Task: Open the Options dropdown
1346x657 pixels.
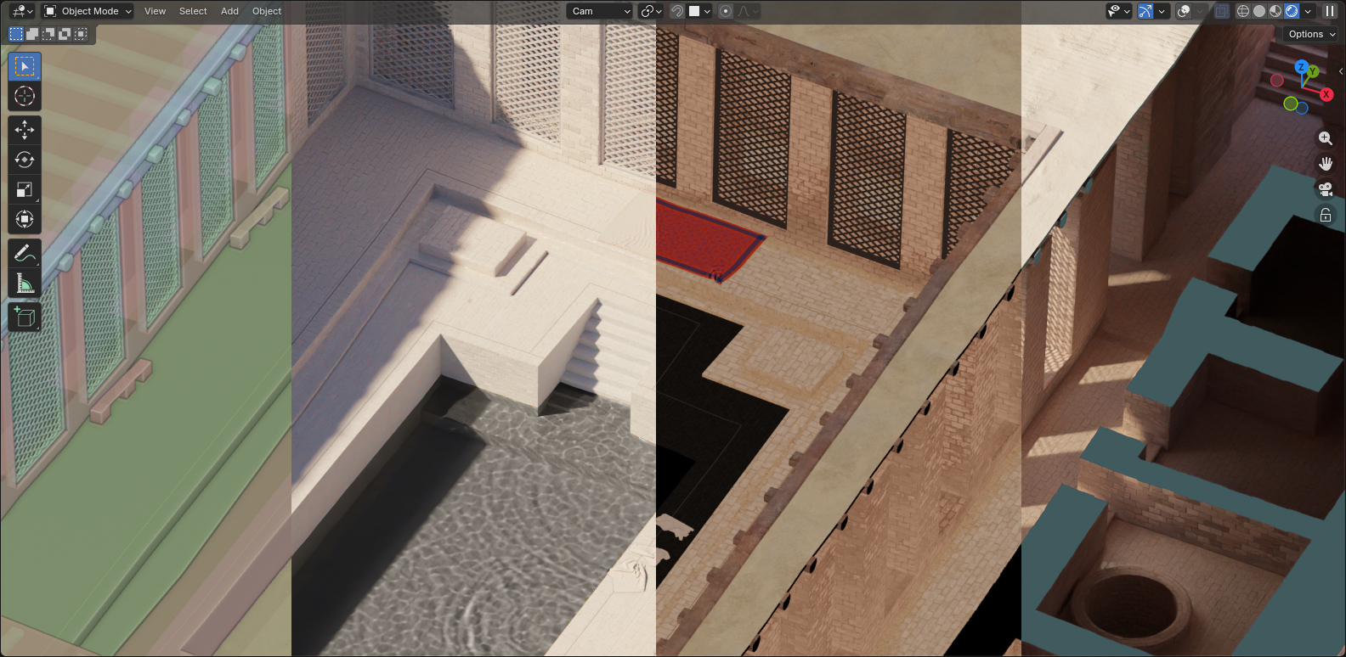Action: (1311, 34)
